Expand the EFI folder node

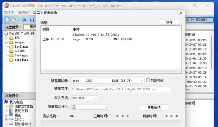tap(6, 38)
